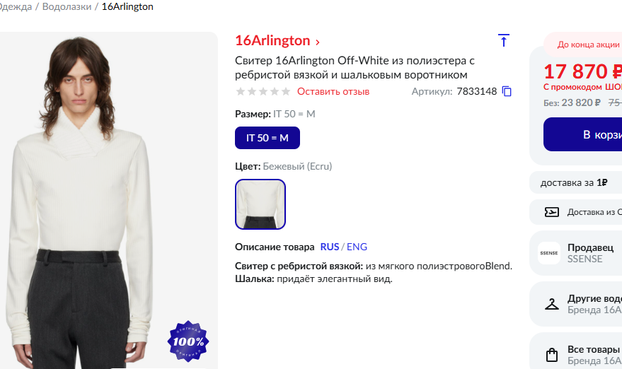Open Одежда breadcrumb category
Viewport: 622px width, 369px height.
tap(16, 7)
